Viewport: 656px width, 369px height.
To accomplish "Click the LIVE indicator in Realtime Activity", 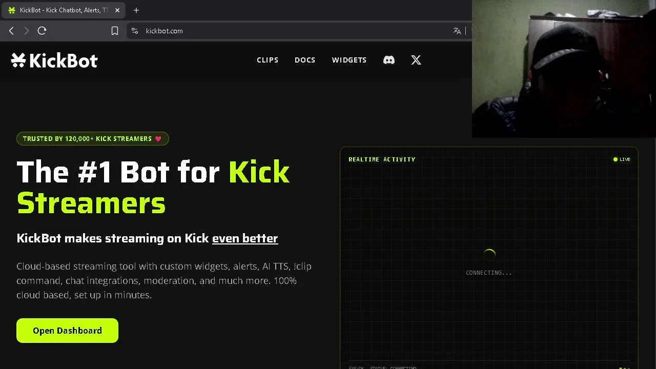I will (x=622, y=159).
